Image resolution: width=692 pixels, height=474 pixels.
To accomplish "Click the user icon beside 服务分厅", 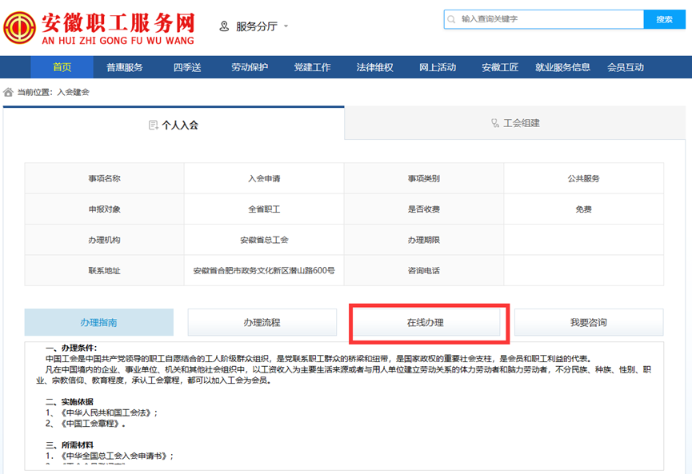I will point(224,26).
